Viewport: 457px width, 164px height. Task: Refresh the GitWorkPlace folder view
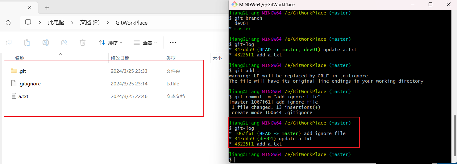coord(8,23)
